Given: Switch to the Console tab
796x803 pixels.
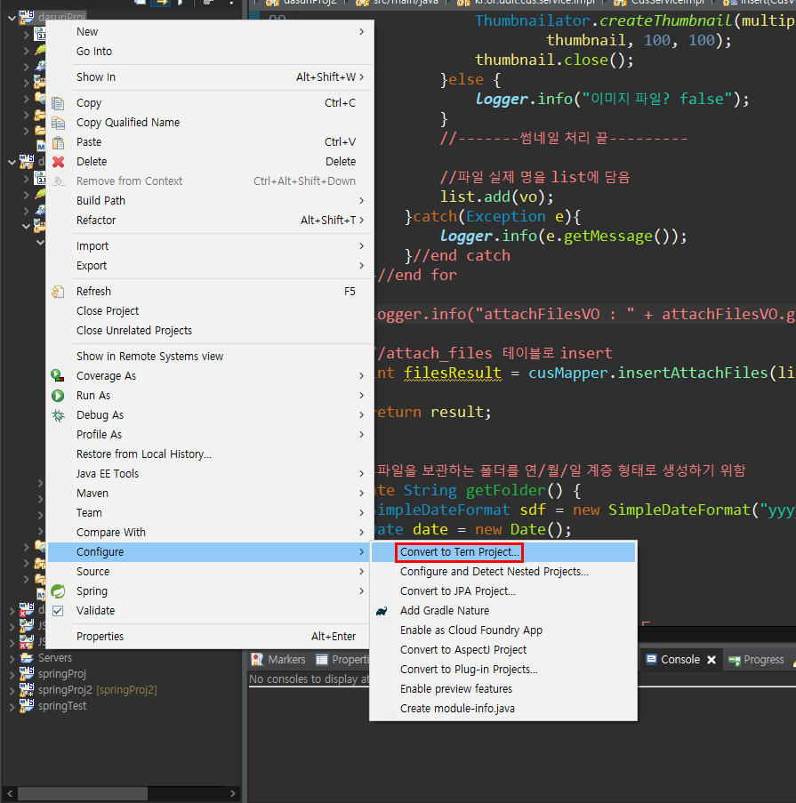Looking at the screenshot, I should coord(679,660).
